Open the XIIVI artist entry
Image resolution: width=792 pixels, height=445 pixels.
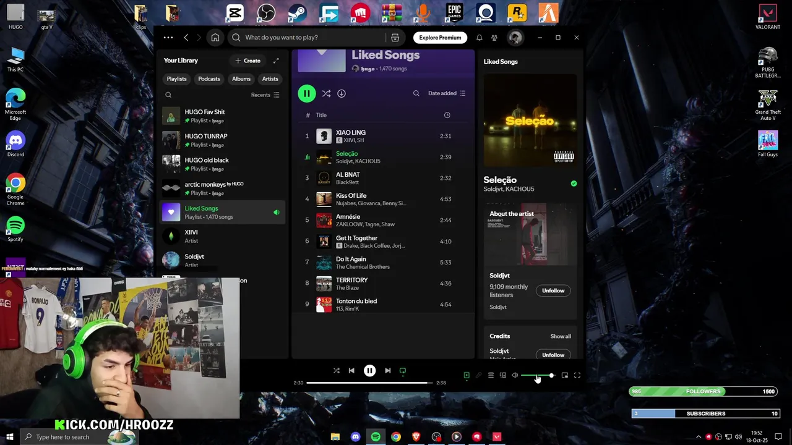(223, 236)
